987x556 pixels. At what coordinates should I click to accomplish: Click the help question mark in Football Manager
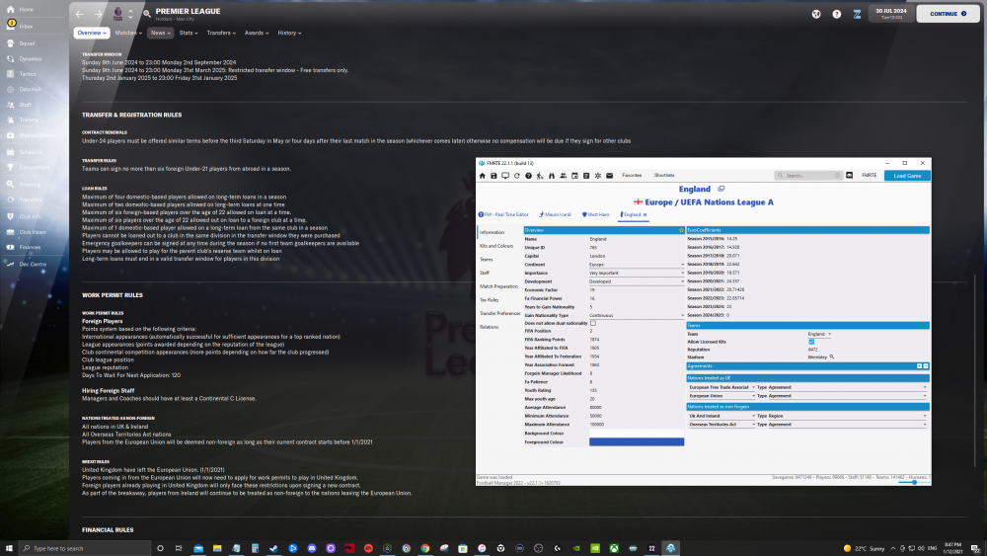coord(837,14)
